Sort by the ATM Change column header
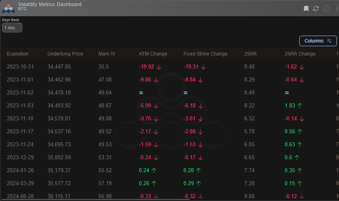The height and width of the screenshot is (201, 339). pos(153,54)
